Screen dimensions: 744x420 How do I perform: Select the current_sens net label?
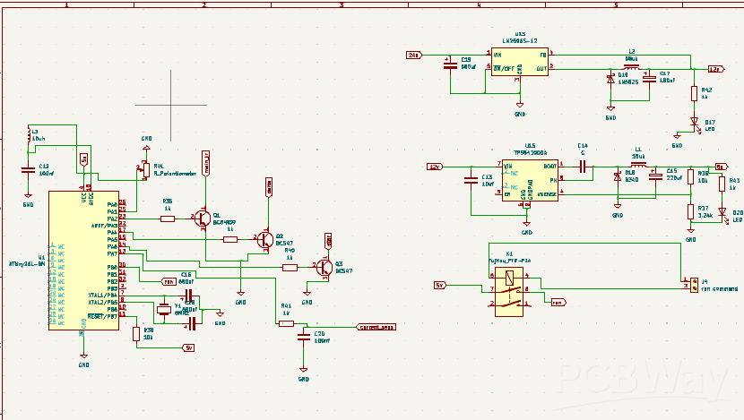375,327
